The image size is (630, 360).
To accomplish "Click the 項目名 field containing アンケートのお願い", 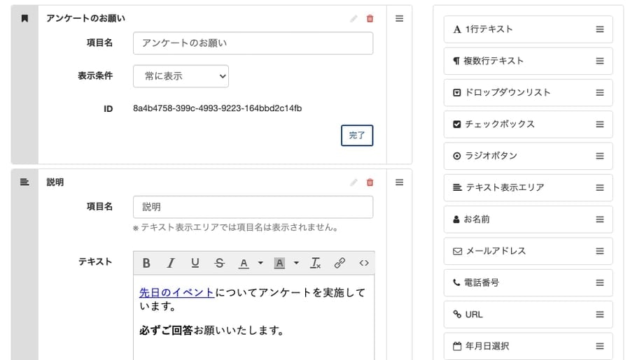I will tap(253, 43).
